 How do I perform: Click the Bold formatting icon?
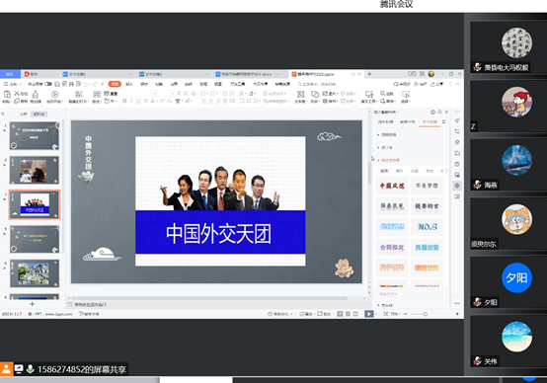(x=124, y=101)
